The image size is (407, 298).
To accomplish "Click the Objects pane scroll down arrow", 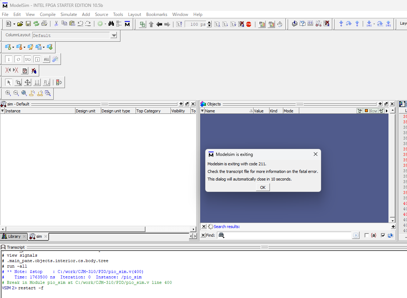I will coord(392,220).
